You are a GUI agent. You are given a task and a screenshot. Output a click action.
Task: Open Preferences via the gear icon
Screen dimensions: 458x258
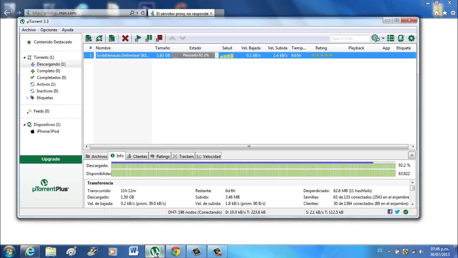click(x=411, y=38)
